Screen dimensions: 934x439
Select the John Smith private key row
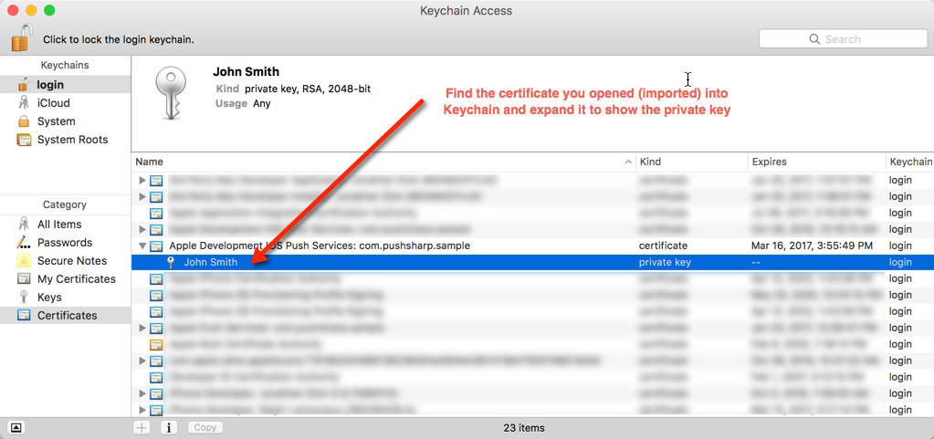click(x=532, y=262)
